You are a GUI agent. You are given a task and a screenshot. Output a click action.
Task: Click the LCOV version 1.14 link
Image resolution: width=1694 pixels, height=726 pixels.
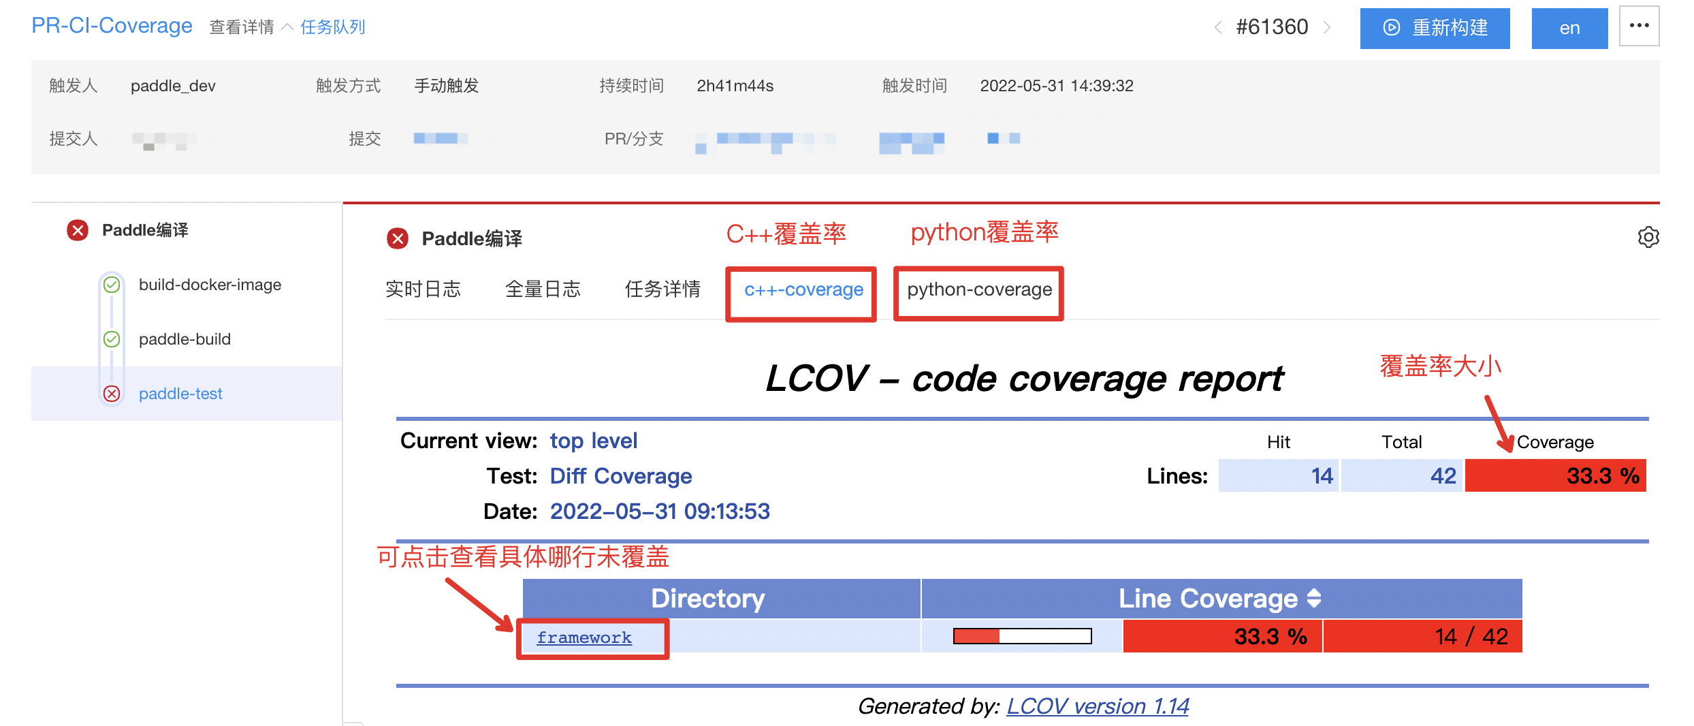pyautogui.click(x=1098, y=706)
